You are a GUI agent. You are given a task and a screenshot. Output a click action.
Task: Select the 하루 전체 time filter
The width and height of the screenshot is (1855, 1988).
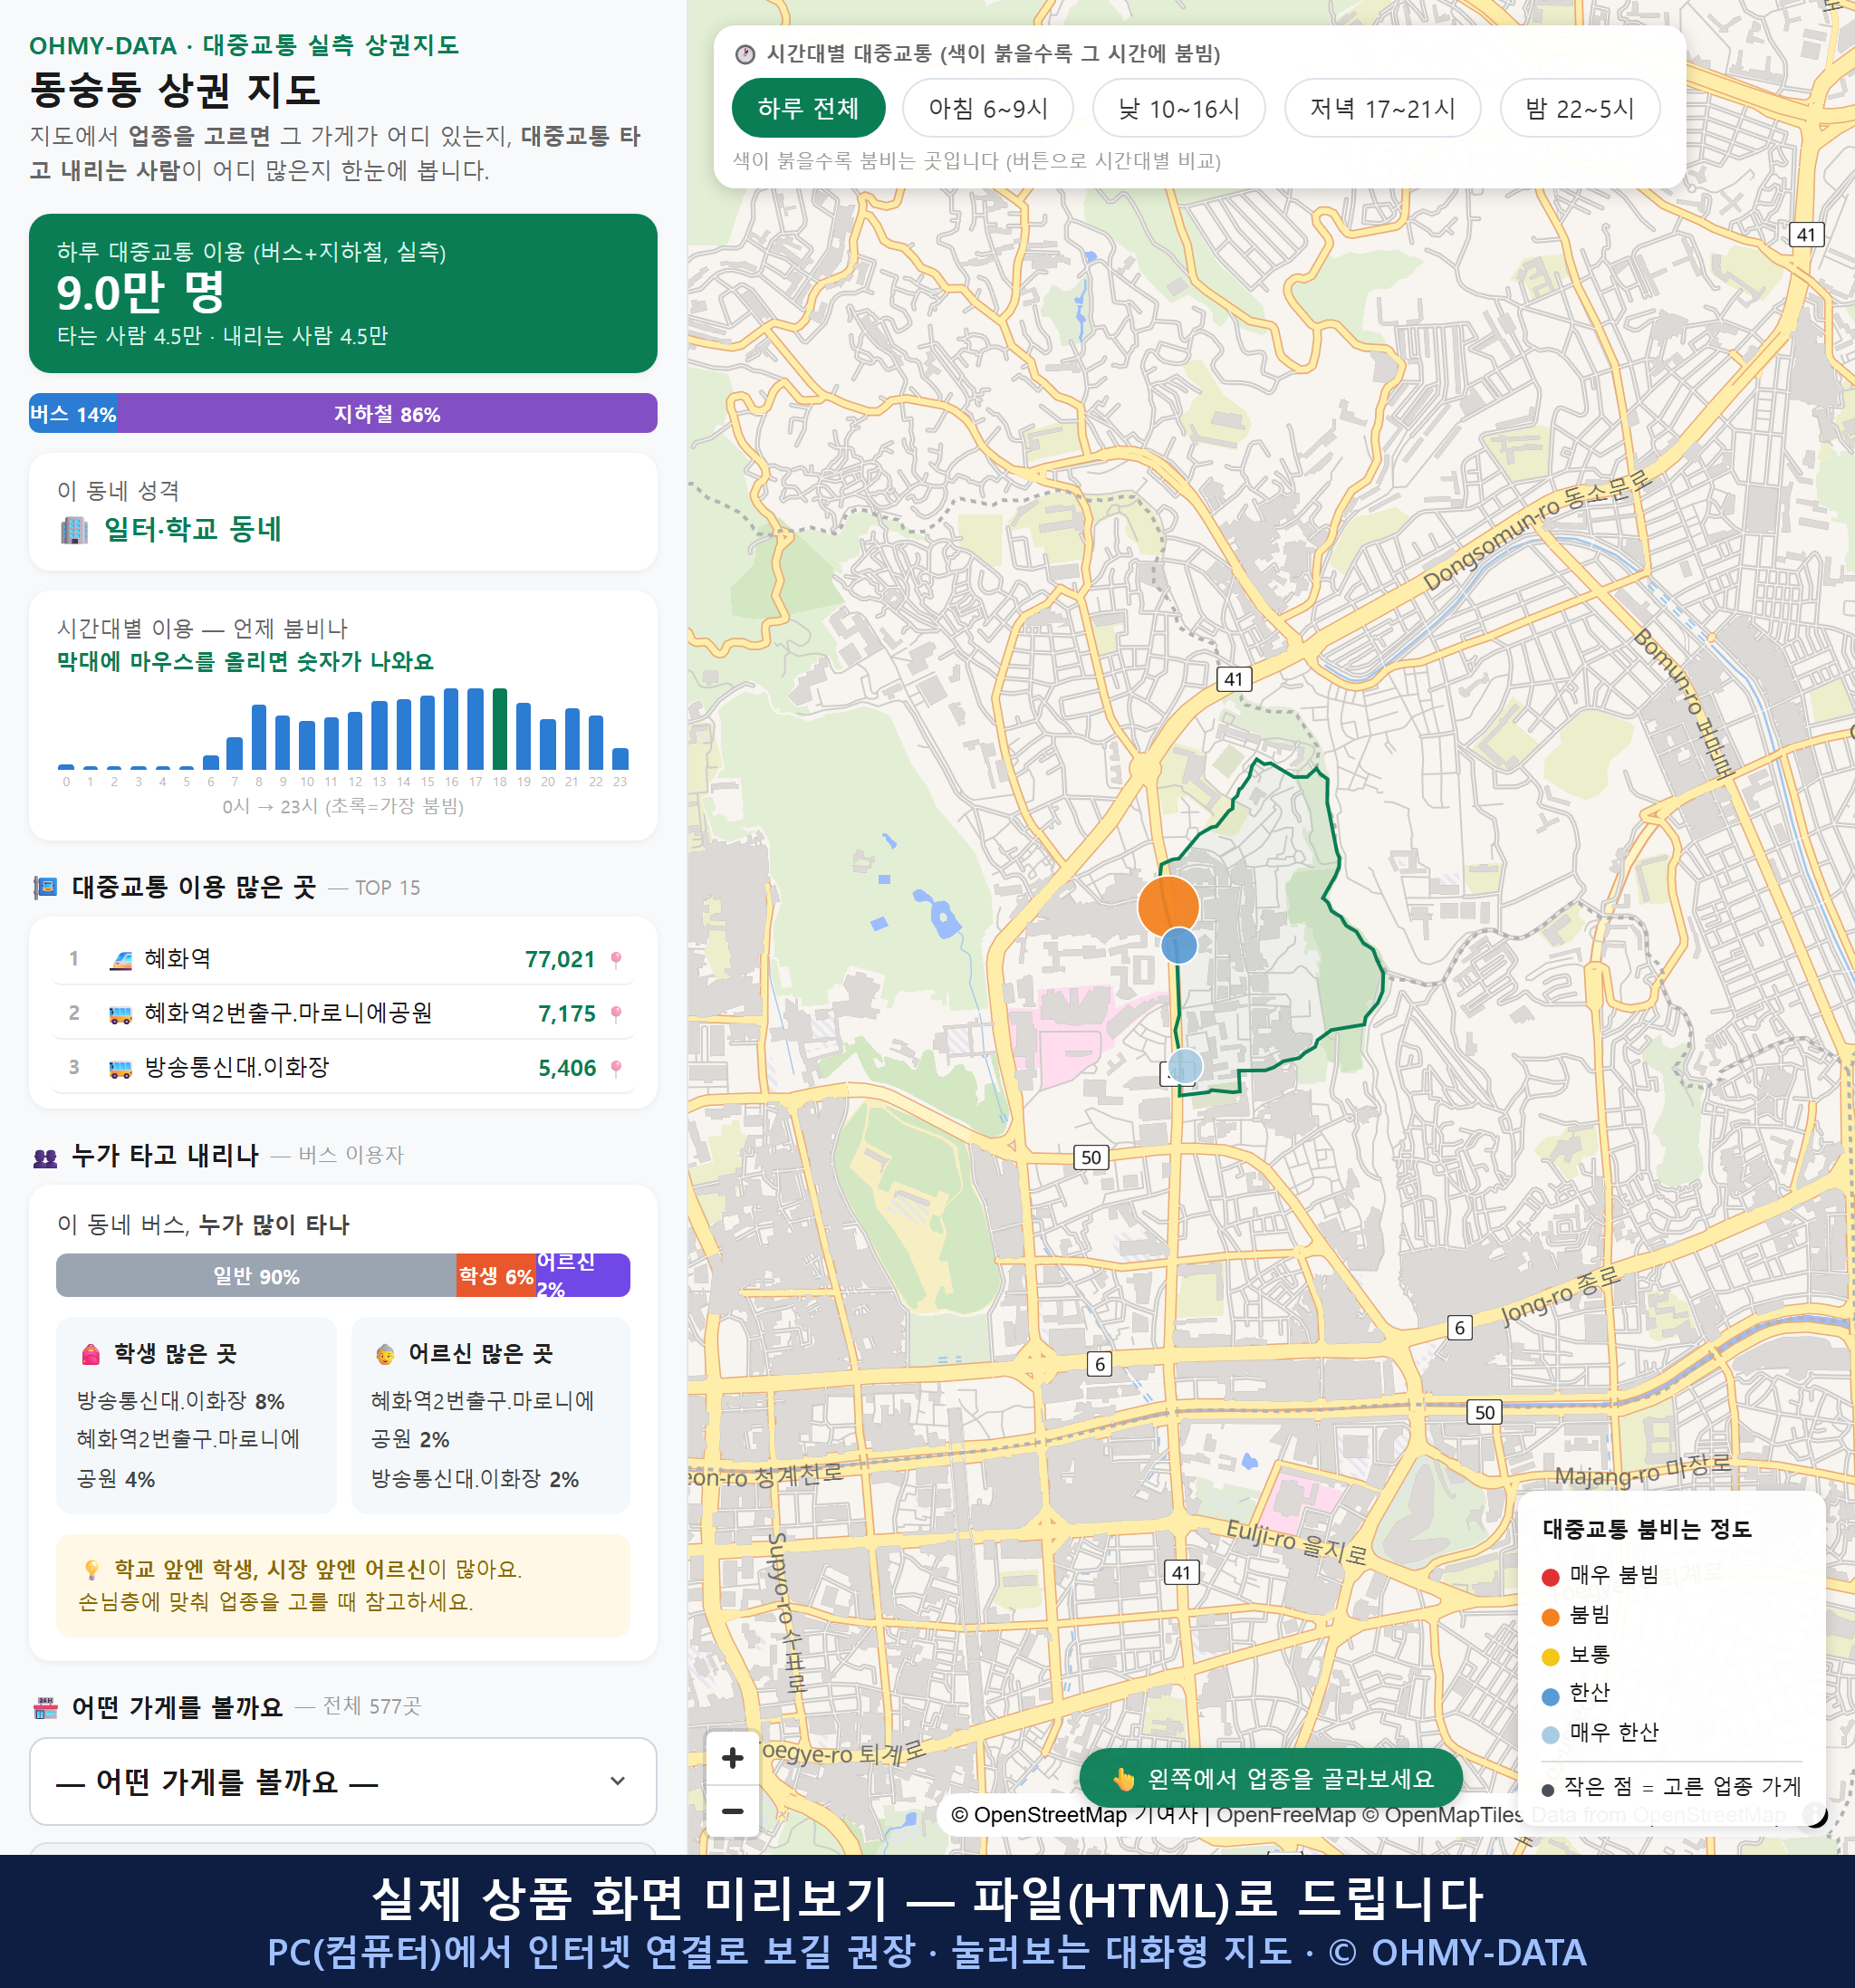tap(808, 108)
